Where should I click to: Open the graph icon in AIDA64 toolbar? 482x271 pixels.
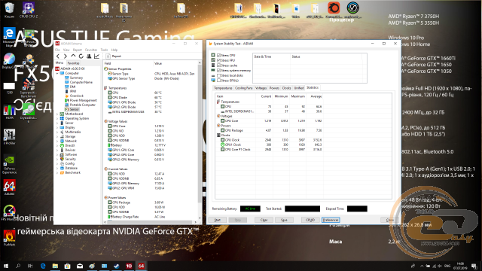97,56
